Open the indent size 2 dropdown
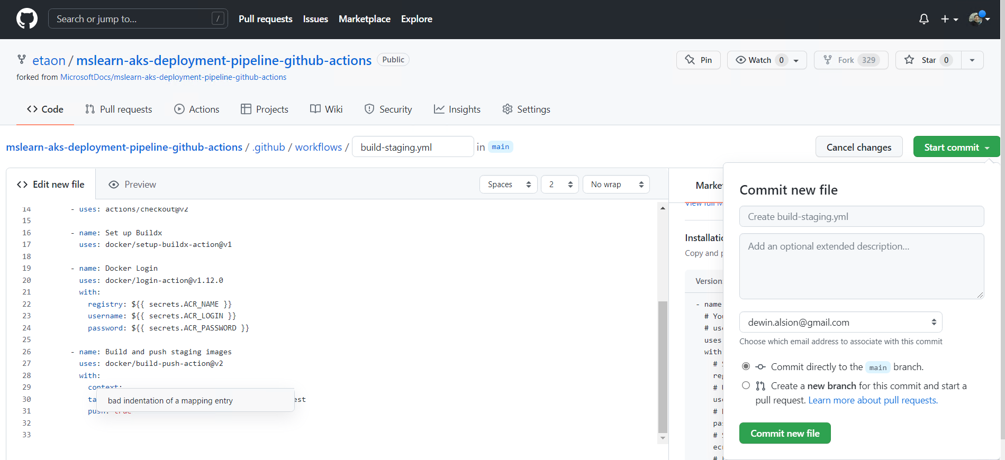Viewport: 1005px width, 460px height. (x=560, y=185)
